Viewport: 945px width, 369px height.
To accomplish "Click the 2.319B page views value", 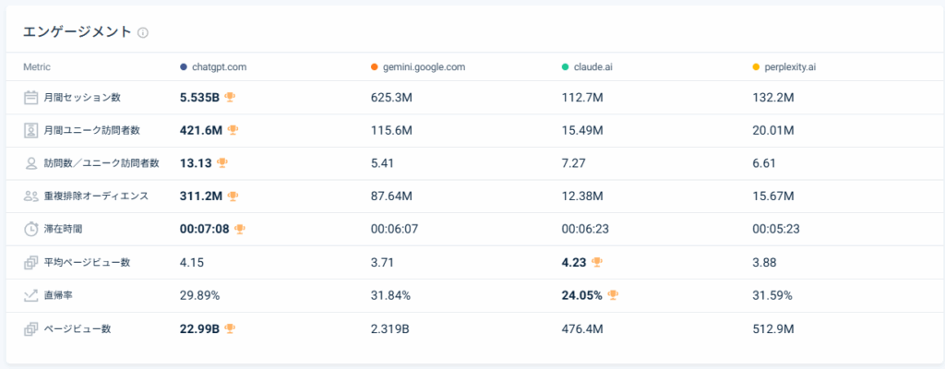I will click(390, 328).
